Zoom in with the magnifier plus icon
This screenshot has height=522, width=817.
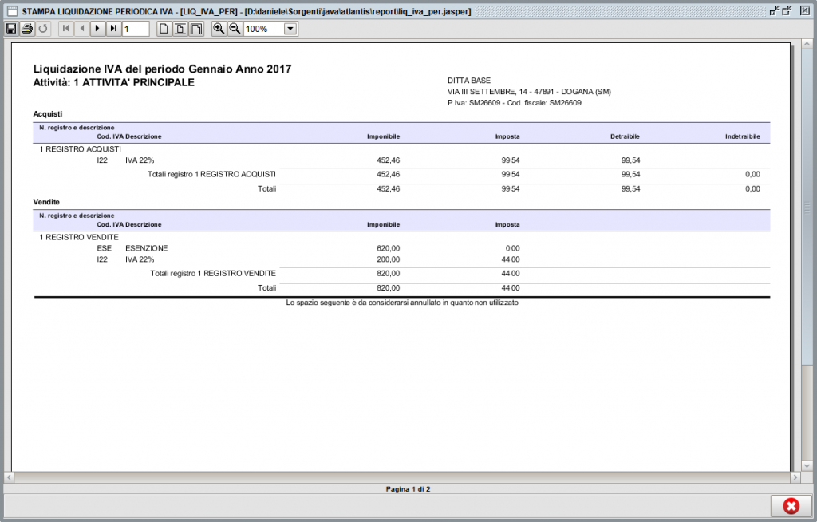(x=219, y=29)
